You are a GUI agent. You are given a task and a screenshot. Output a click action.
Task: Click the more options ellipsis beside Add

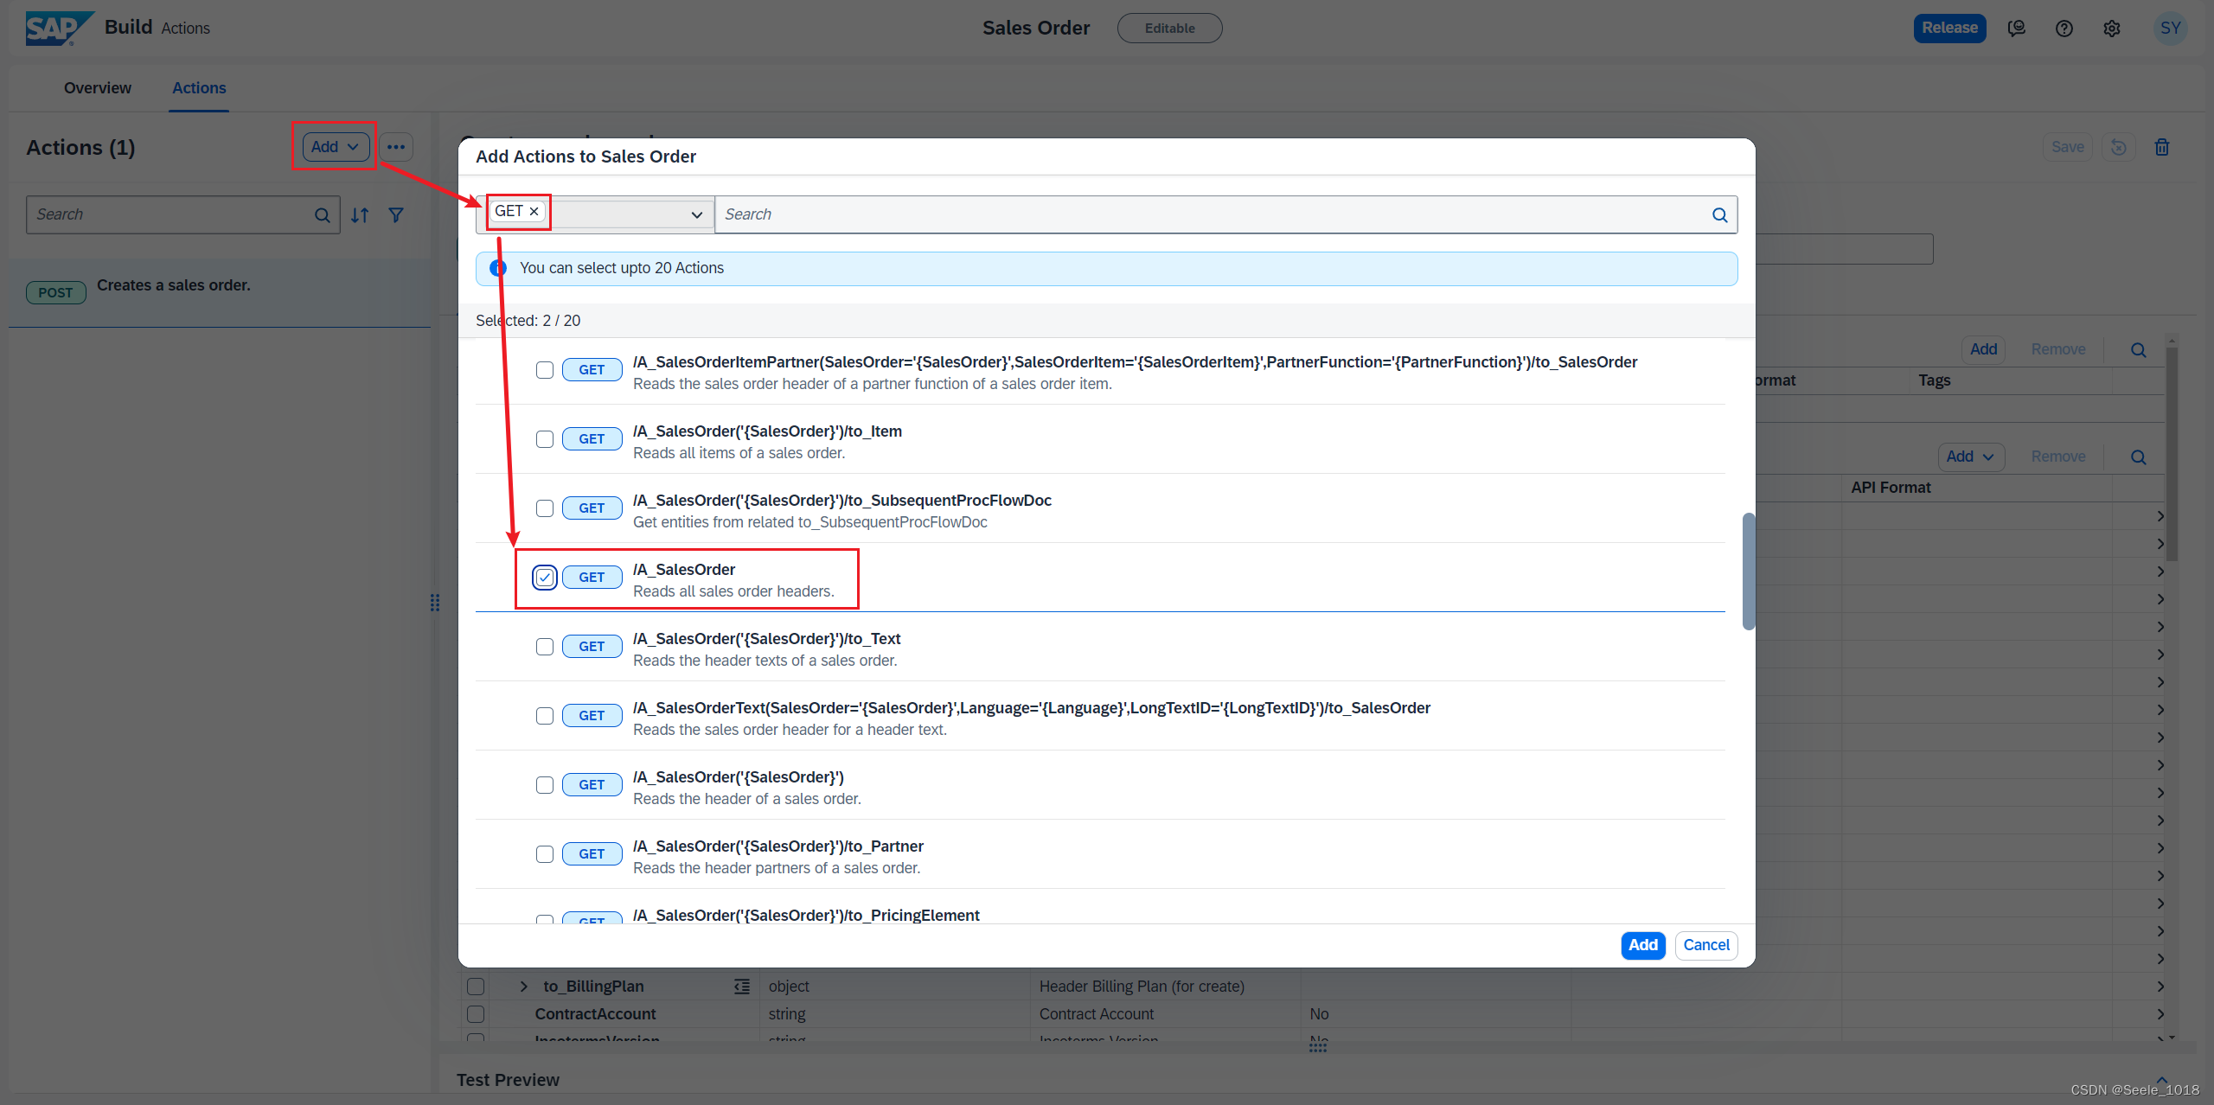[396, 147]
